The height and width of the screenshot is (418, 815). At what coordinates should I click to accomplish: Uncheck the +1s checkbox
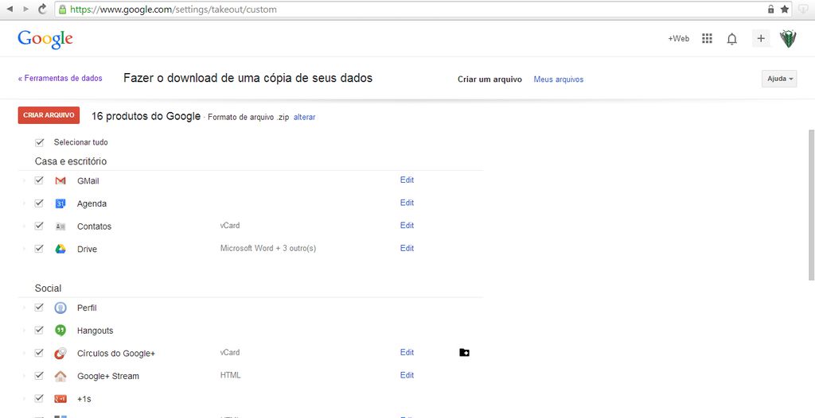pyautogui.click(x=39, y=398)
